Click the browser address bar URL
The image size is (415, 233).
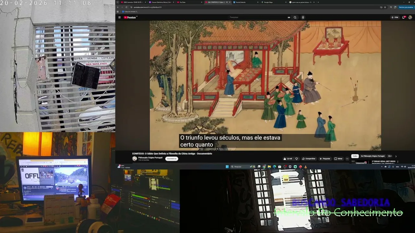click(148, 7)
